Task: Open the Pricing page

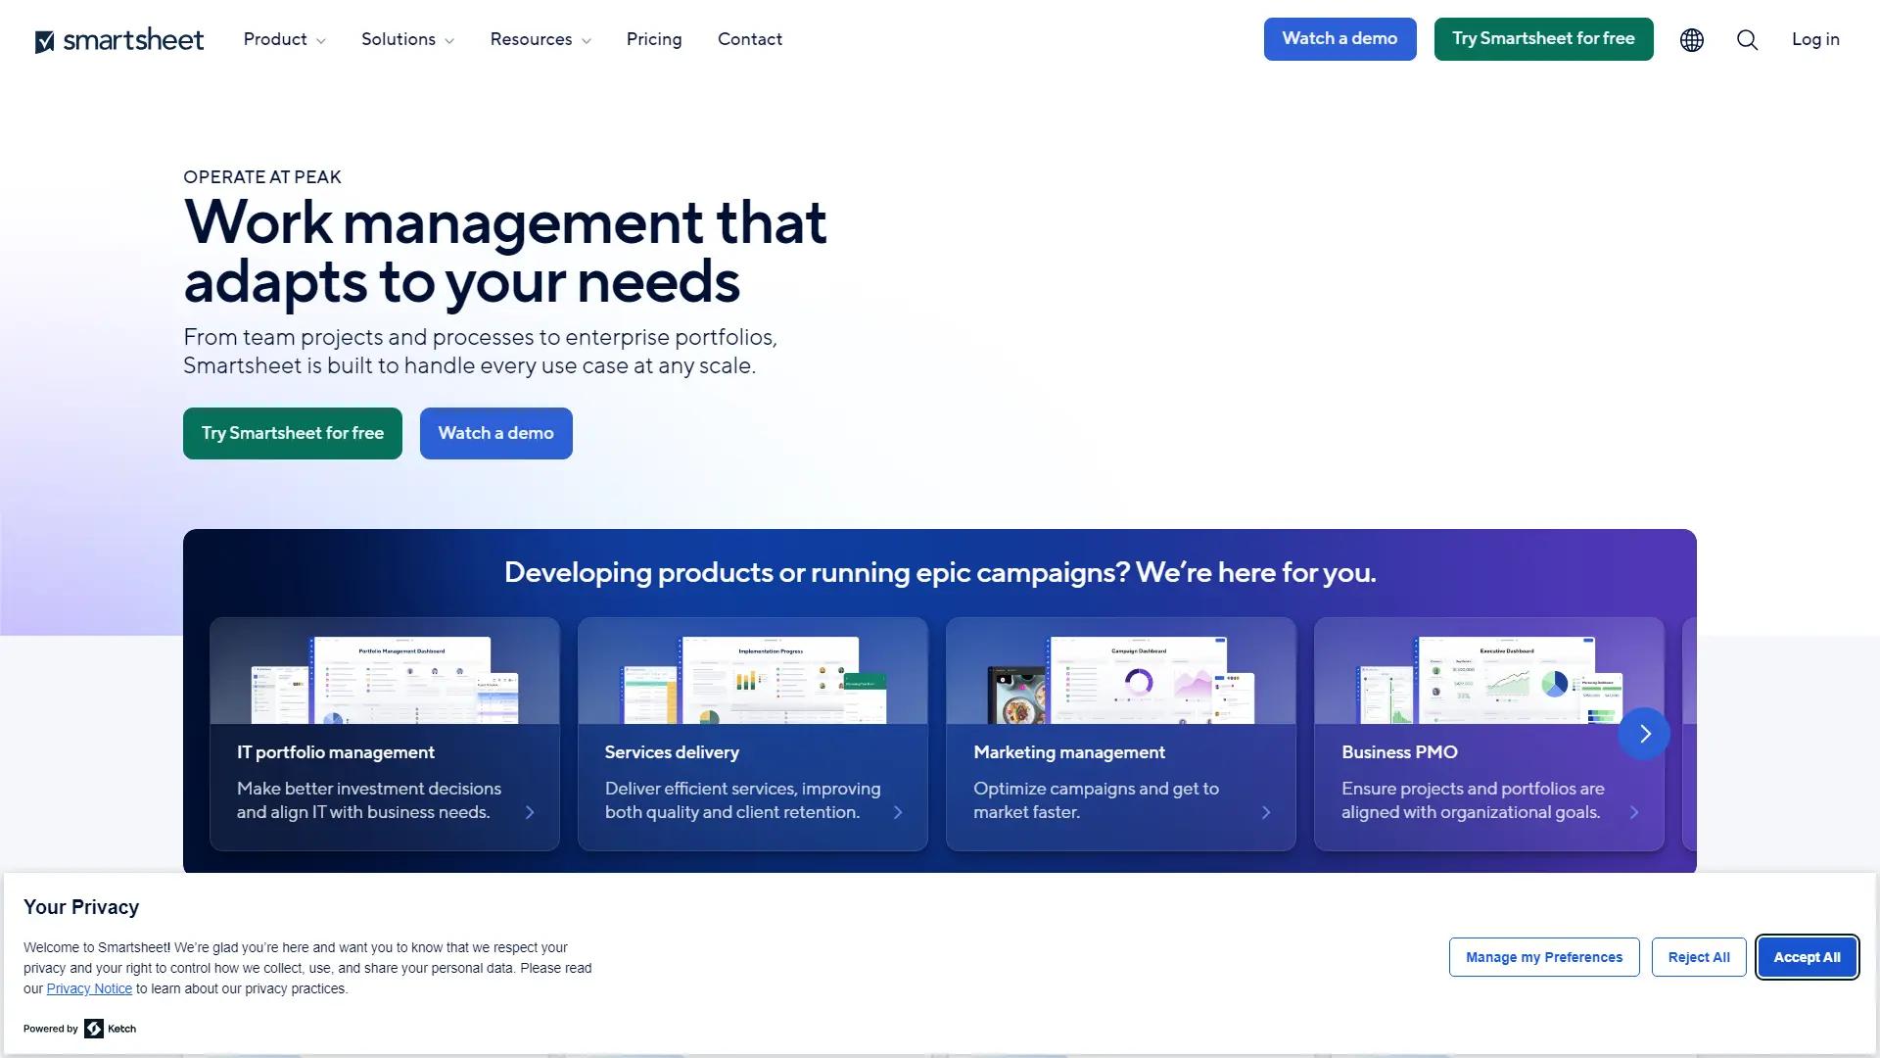Action: 654,39
